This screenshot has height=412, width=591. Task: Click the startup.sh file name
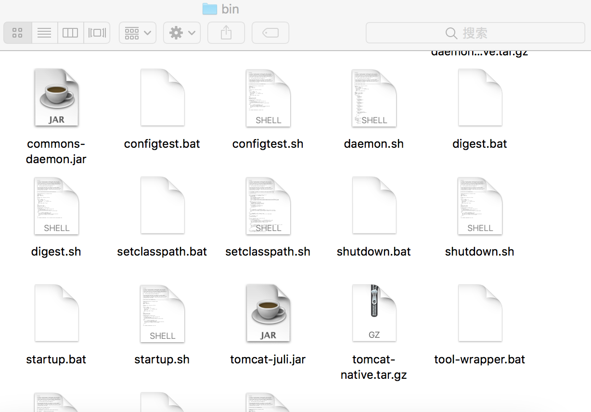162,360
